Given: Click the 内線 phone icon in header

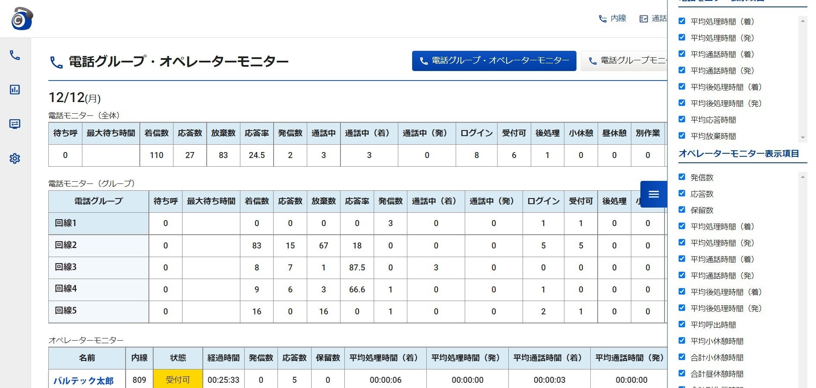Looking at the screenshot, I should pyautogui.click(x=602, y=19).
